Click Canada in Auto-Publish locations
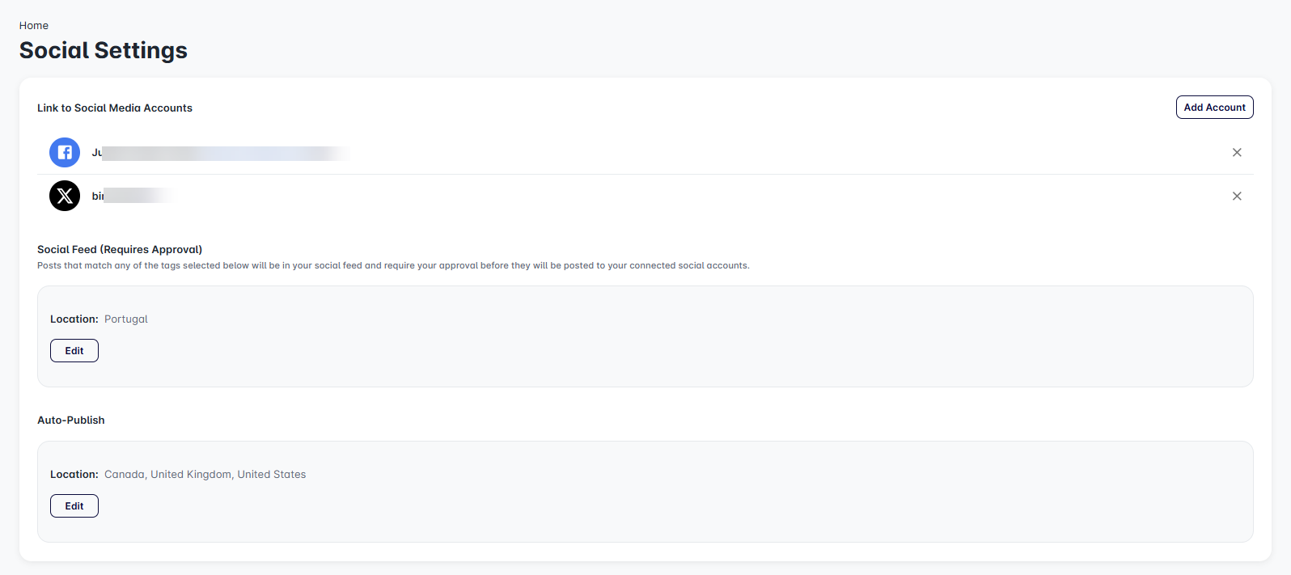This screenshot has height=575, width=1291. [x=125, y=475]
